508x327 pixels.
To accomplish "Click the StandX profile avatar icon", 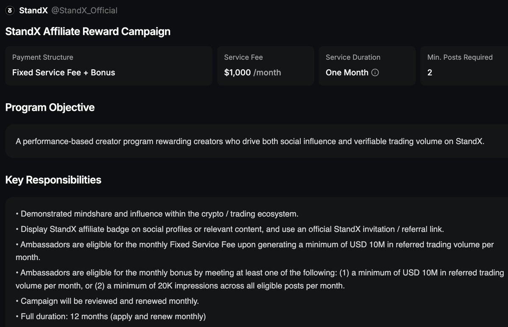I will point(10,10).
